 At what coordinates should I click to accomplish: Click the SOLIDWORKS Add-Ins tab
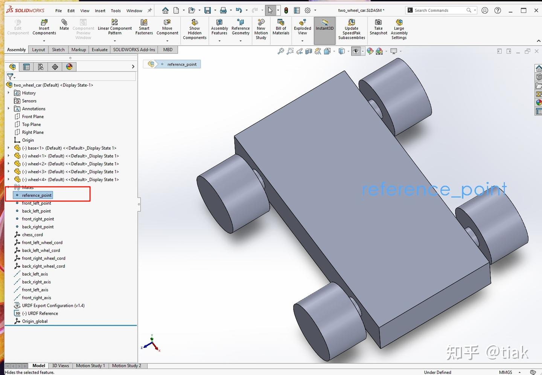pos(134,49)
